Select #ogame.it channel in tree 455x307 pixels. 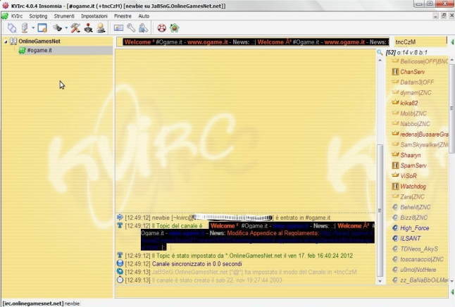39,50
